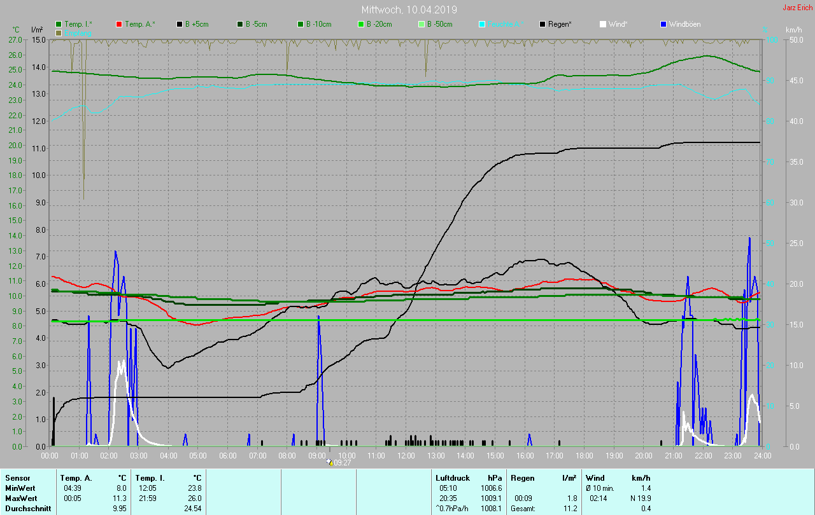Select the B -50cm legend icon

[422, 24]
